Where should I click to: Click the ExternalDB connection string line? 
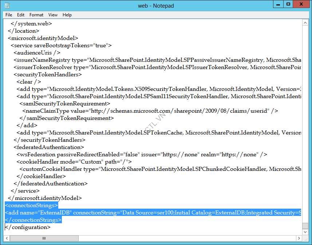146,213
